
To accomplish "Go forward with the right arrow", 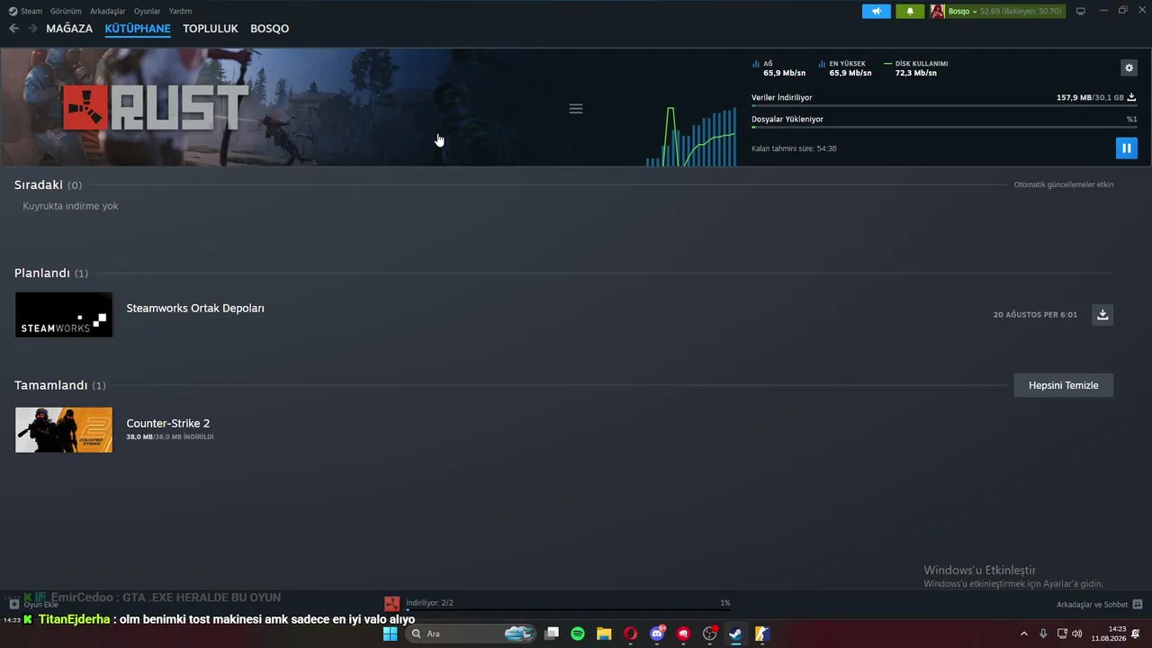I will [x=32, y=29].
